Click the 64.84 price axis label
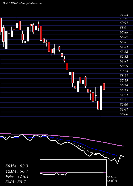 coord(124,47)
